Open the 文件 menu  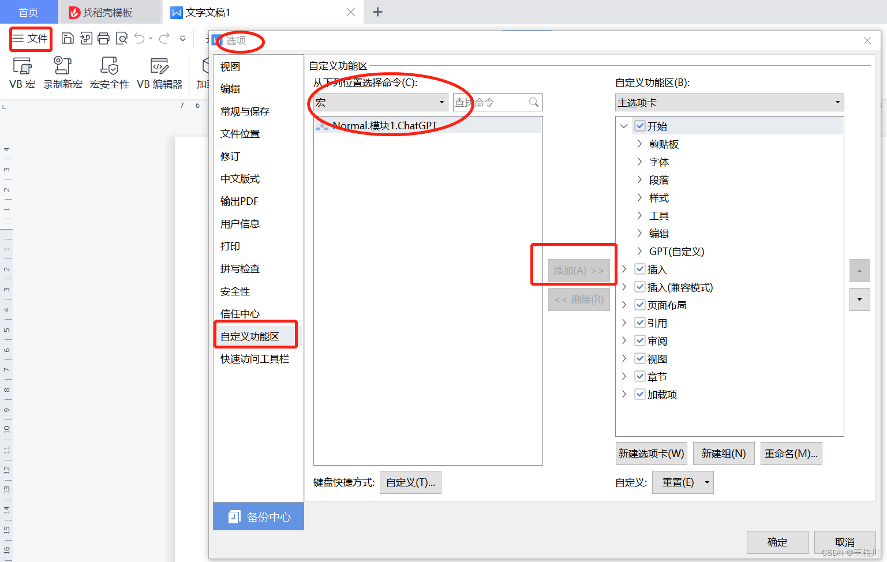[x=31, y=39]
